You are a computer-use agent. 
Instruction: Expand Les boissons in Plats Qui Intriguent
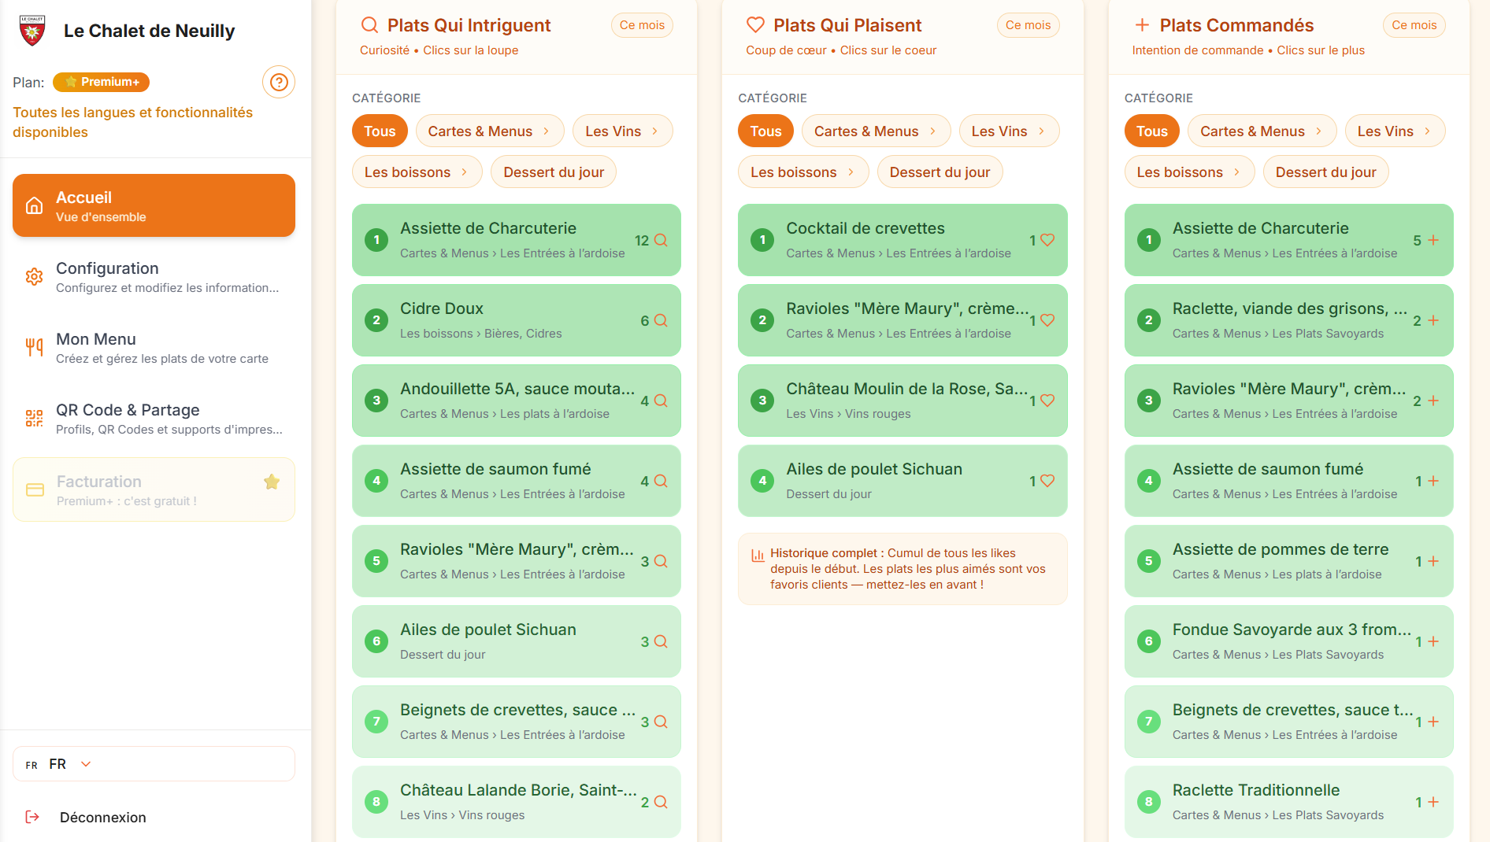(417, 172)
